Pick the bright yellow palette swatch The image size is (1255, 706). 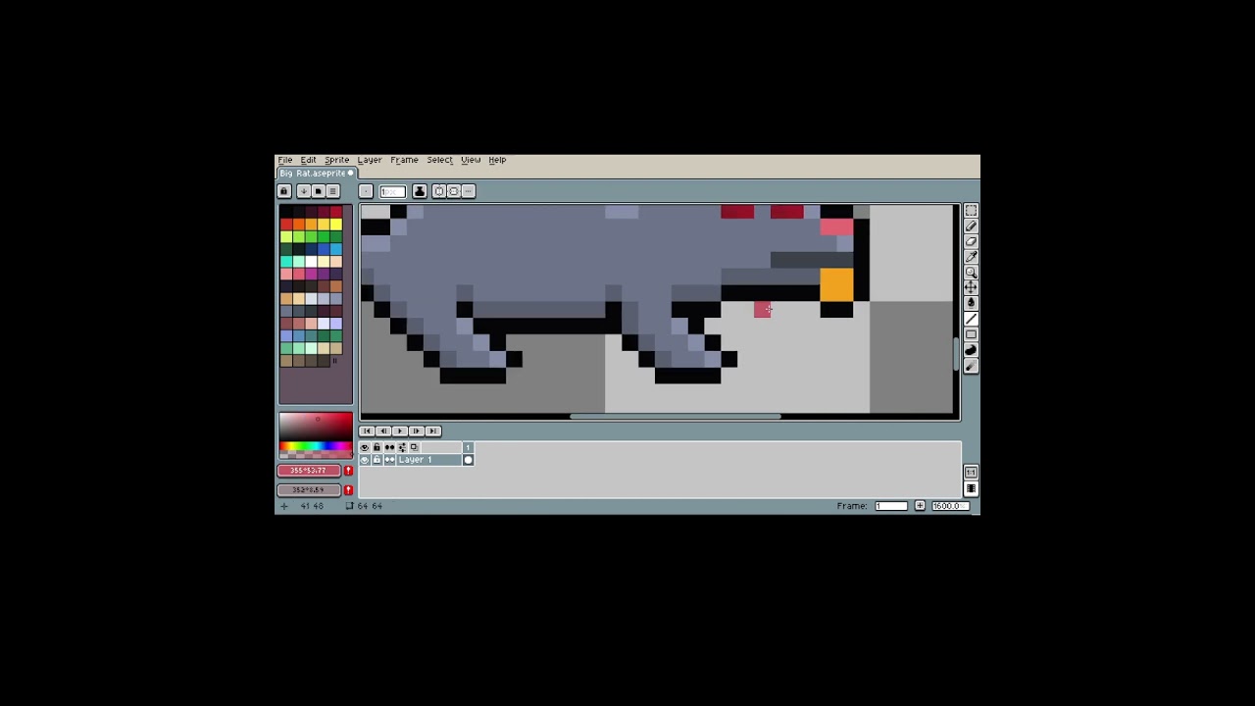[x=336, y=225]
